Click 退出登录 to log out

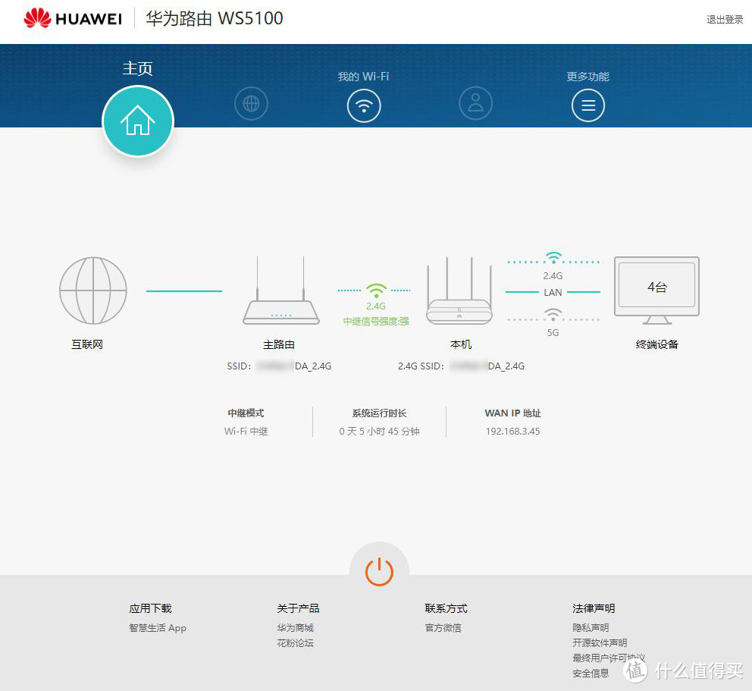click(724, 20)
